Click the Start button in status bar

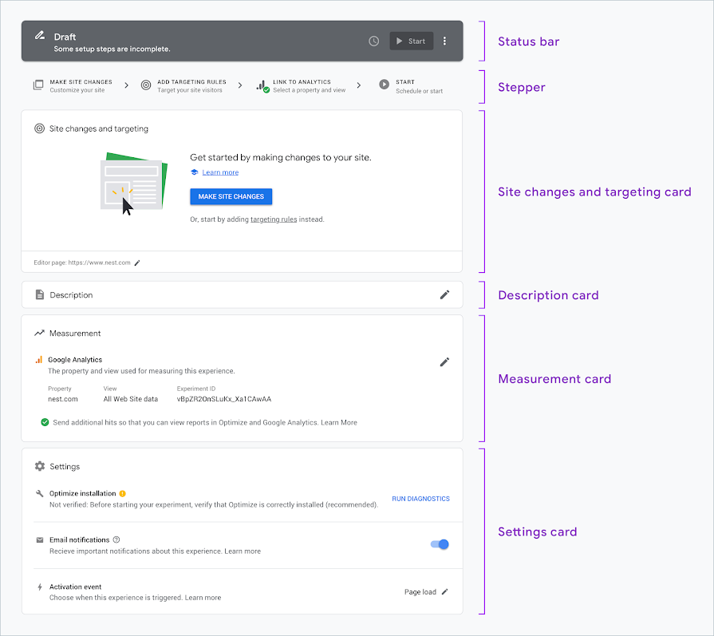(411, 41)
